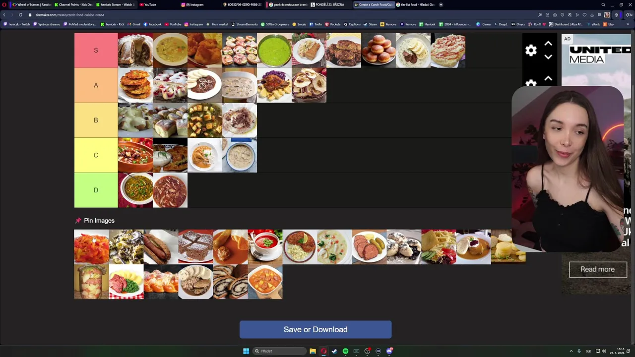Select tomato soup cup image in pool

(x=265, y=247)
